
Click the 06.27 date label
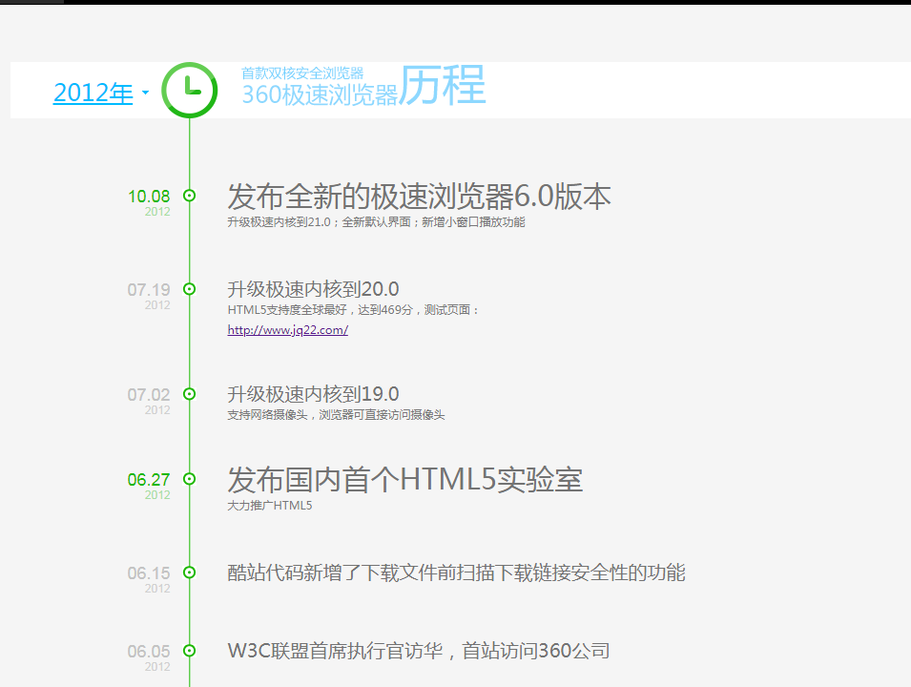coord(149,480)
